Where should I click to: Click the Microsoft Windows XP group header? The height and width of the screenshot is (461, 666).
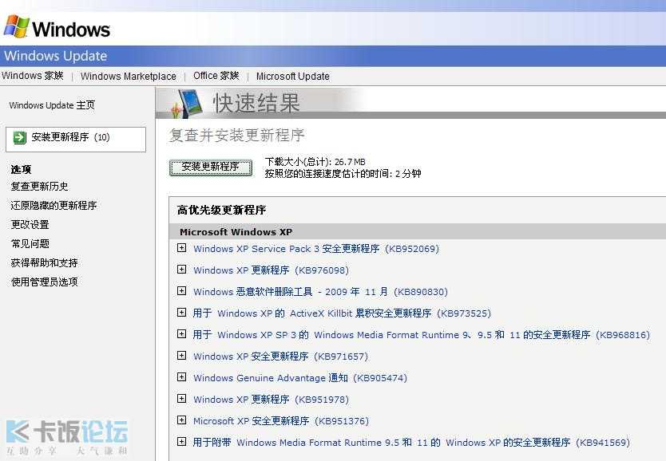tap(236, 232)
